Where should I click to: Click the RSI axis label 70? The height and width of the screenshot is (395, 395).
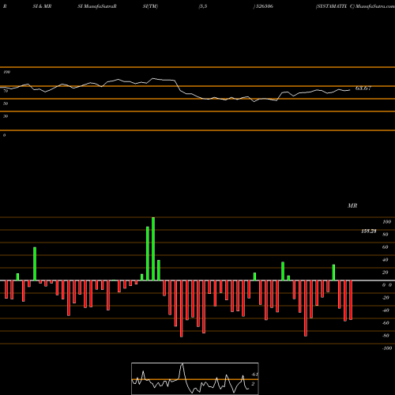point(6,91)
